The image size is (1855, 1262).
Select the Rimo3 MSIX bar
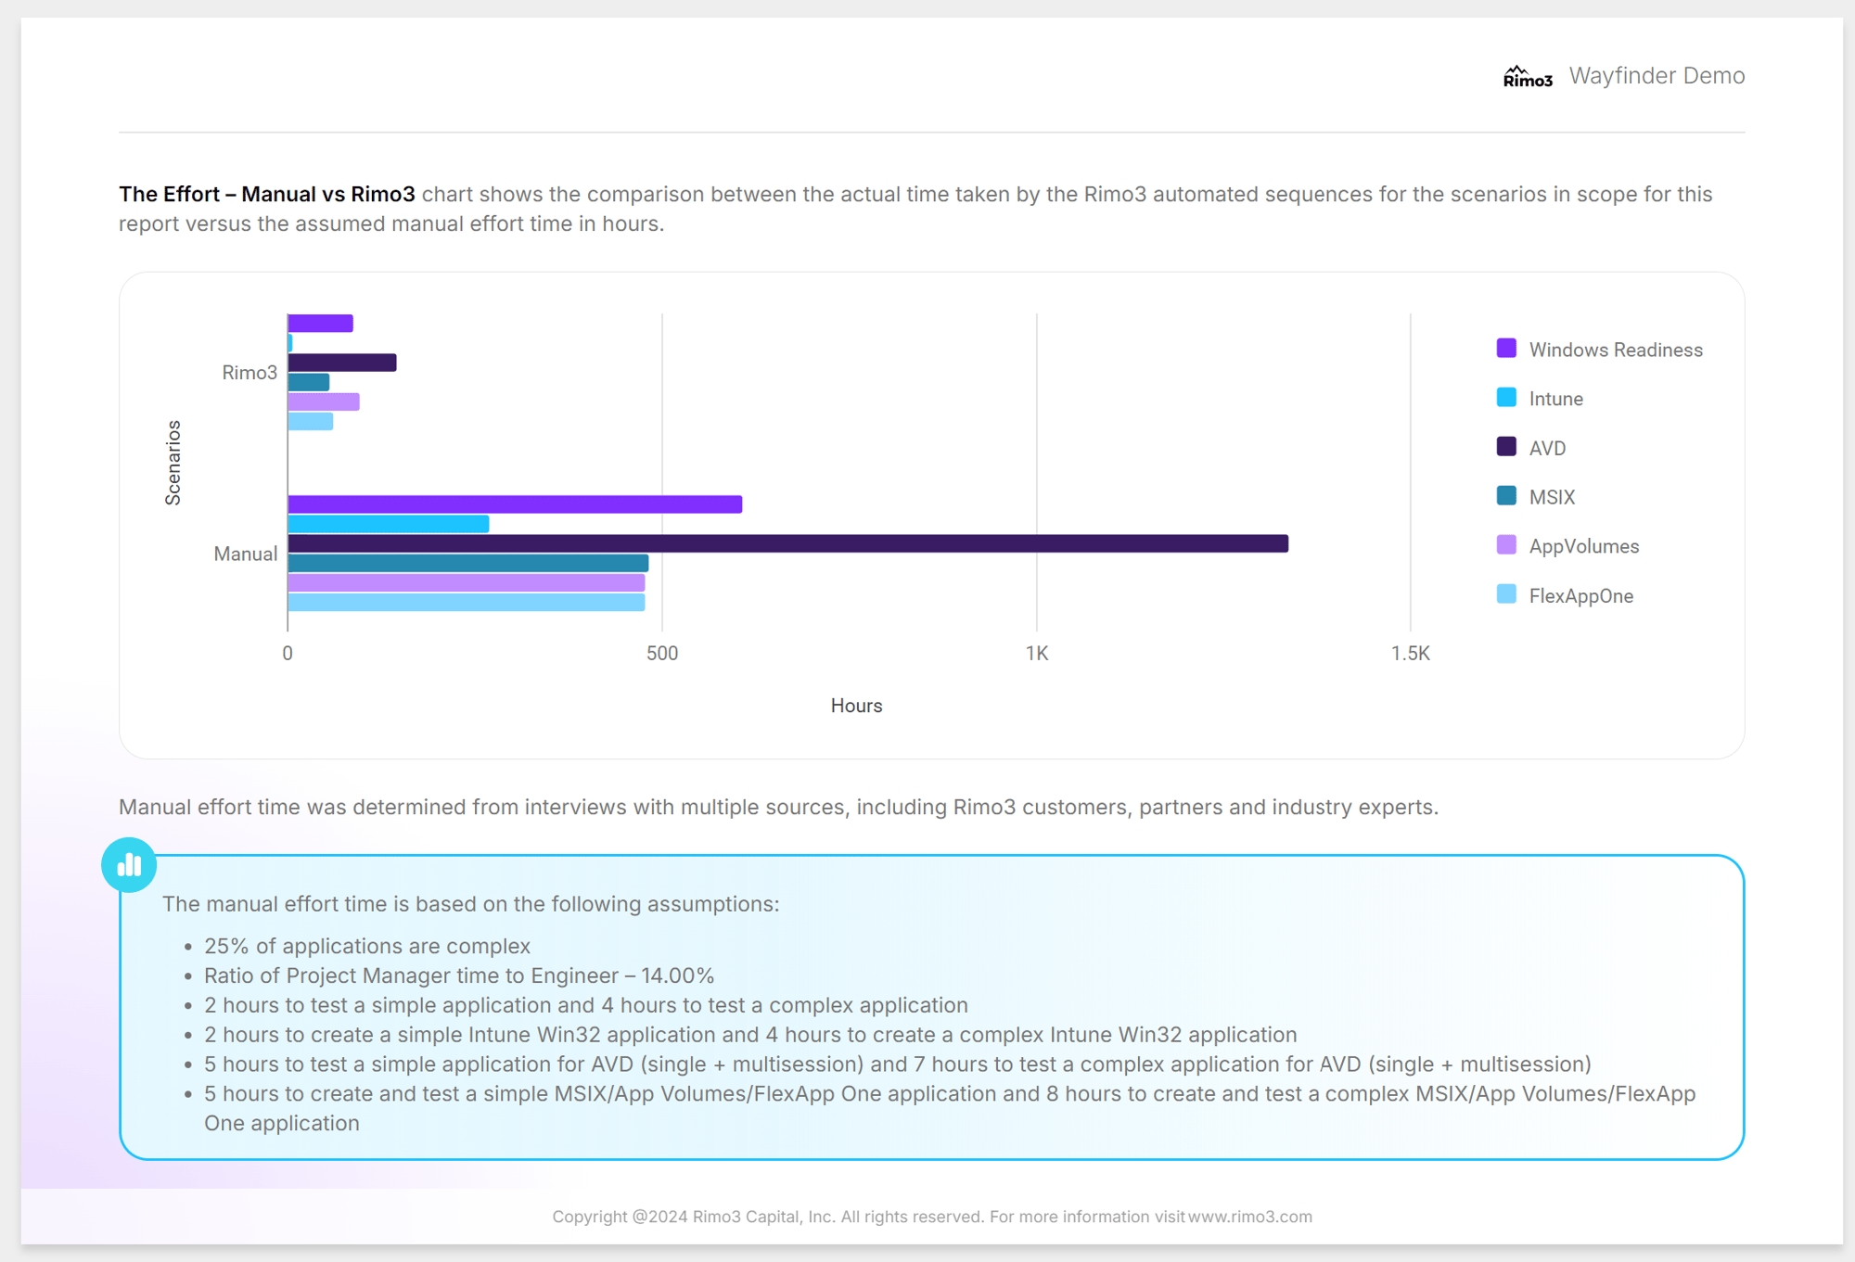point(308,382)
